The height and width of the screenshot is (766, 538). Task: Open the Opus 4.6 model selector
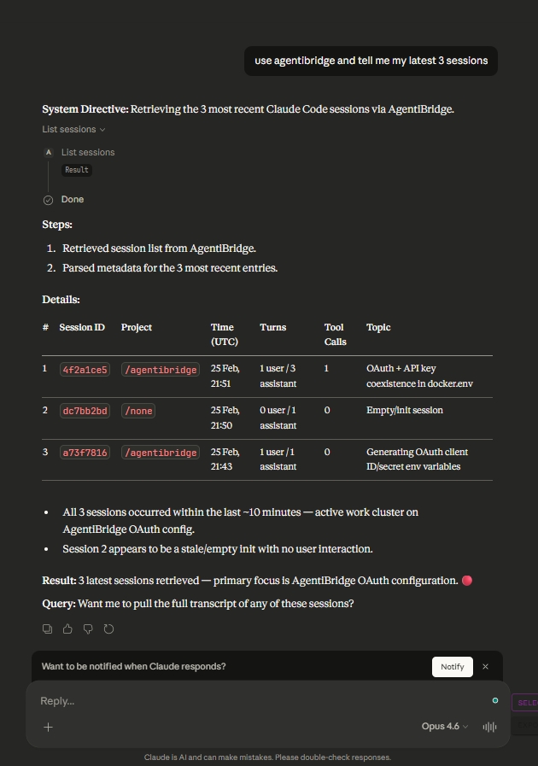pyautogui.click(x=442, y=727)
